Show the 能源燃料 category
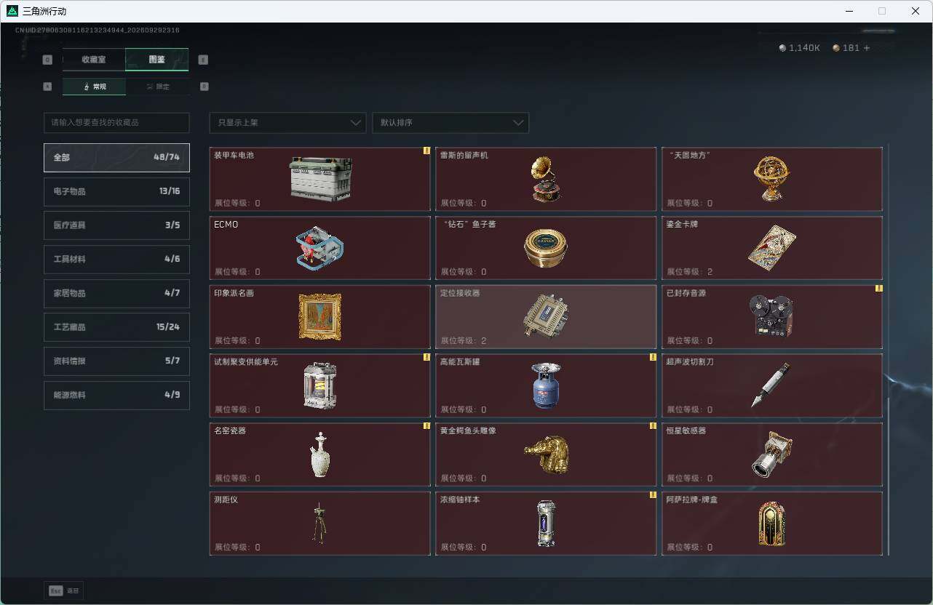Viewport: 933px width, 605px height. pos(116,396)
